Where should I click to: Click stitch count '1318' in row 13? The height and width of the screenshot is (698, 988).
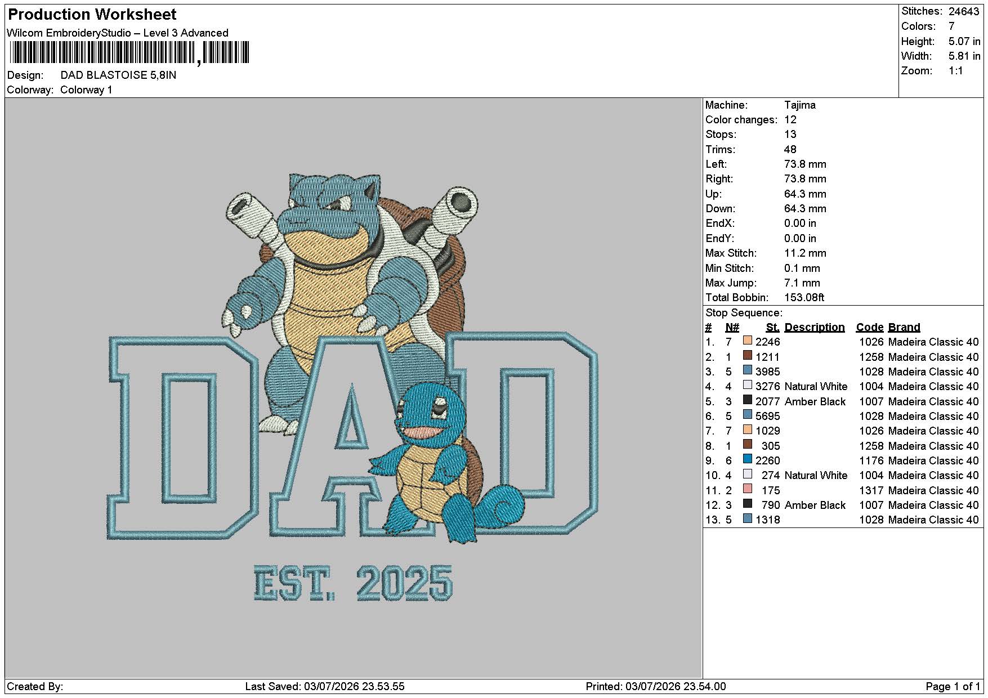tap(768, 520)
